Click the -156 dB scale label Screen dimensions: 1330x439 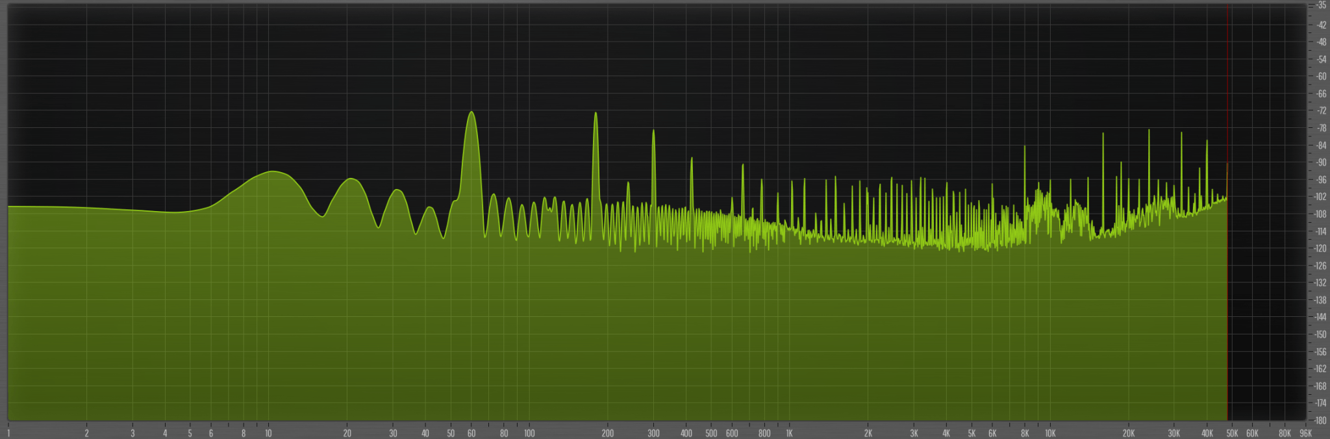tap(1320, 351)
